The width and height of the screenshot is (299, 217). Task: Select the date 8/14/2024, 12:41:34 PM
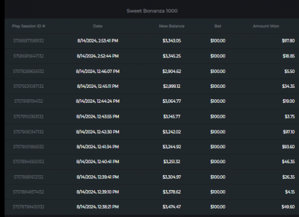[x=97, y=147]
